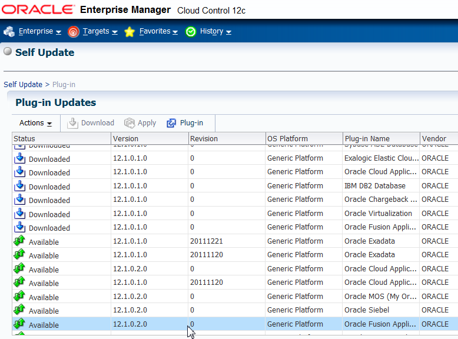Click Downloaded icon in IBM DB2 Database row

[19, 186]
